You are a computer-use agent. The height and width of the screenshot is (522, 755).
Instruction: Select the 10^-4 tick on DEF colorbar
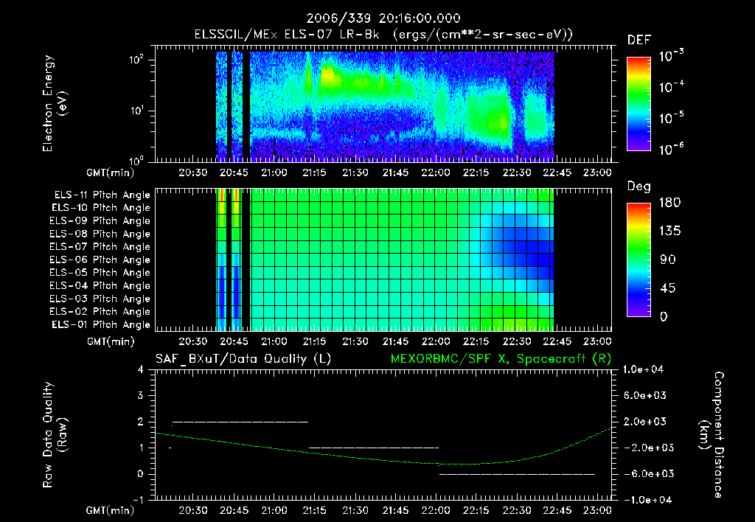tap(671, 87)
